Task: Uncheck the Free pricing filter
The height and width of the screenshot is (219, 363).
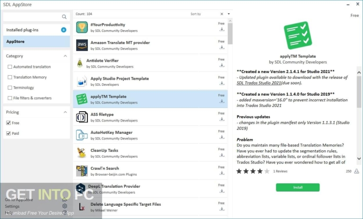Action: [9, 123]
